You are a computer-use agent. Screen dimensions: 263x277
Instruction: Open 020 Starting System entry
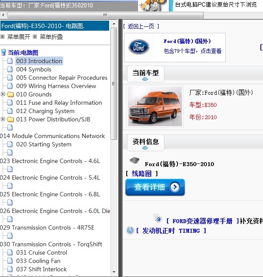[44, 144]
